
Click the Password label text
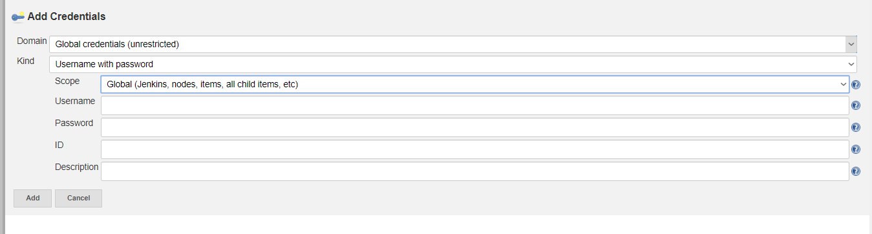coord(74,123)
